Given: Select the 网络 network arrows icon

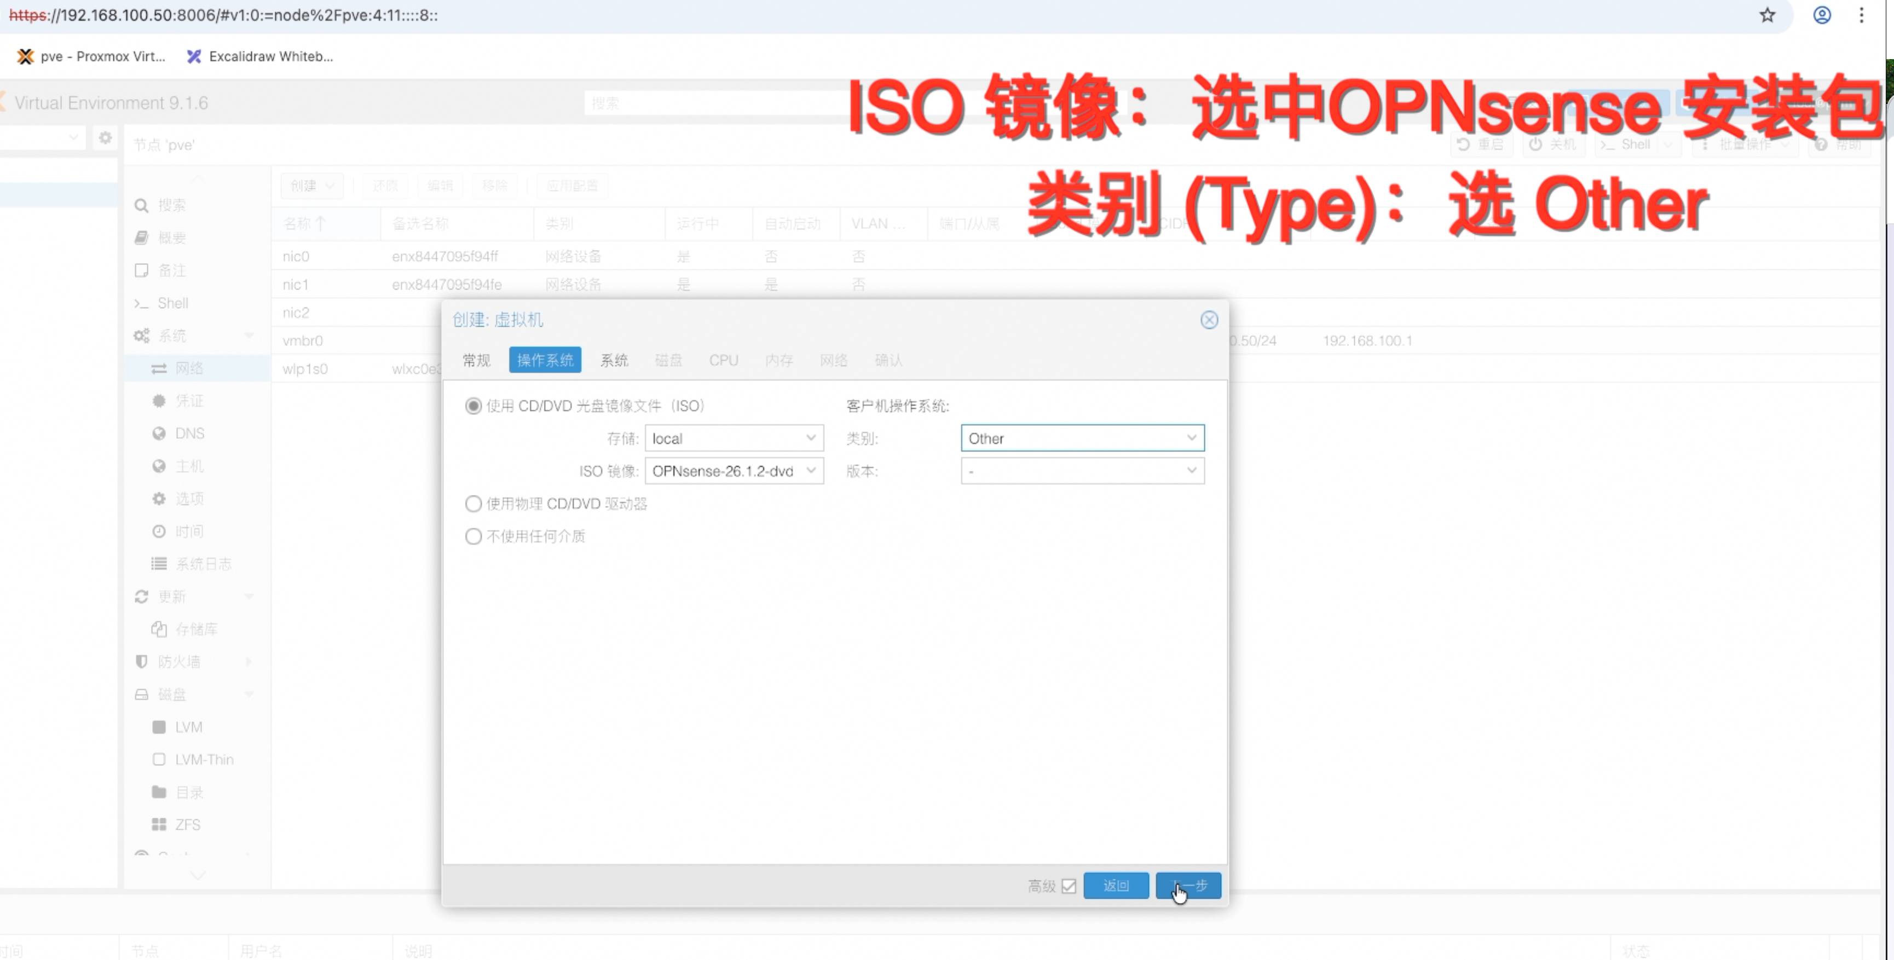Looking at the screenshot, I should tap(159, 368).
